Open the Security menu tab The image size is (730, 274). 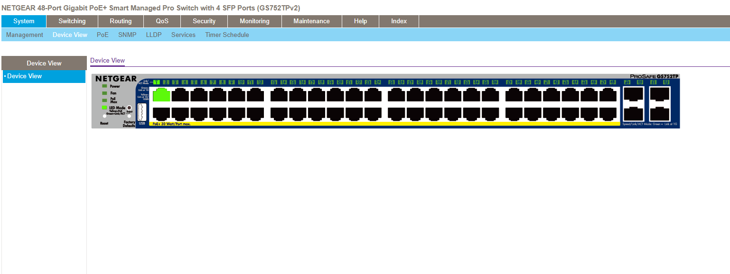[x=204, y=21]
